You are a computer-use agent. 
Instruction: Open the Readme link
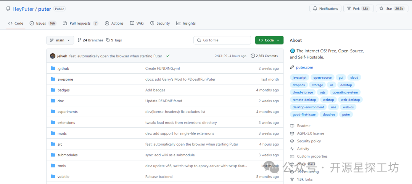(x=304, y=125)
